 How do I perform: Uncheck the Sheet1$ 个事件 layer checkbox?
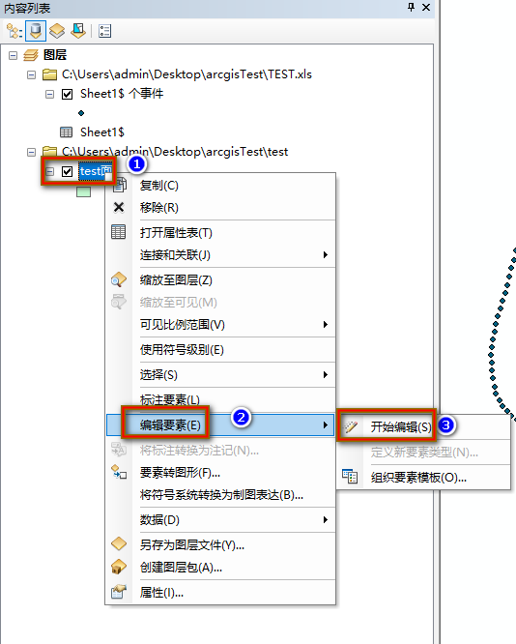tap(68, 95)
